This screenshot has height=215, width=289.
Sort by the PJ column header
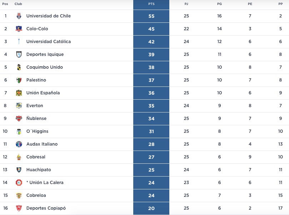click(x=186, y=4)
